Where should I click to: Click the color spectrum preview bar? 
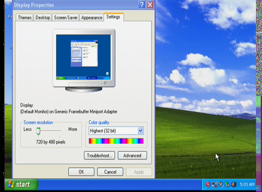pyautogui.click(x=116, y=141)
